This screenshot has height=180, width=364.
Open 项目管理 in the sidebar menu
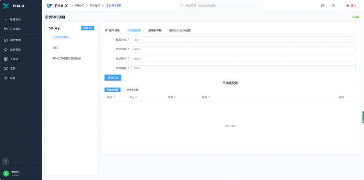point(15,40)
